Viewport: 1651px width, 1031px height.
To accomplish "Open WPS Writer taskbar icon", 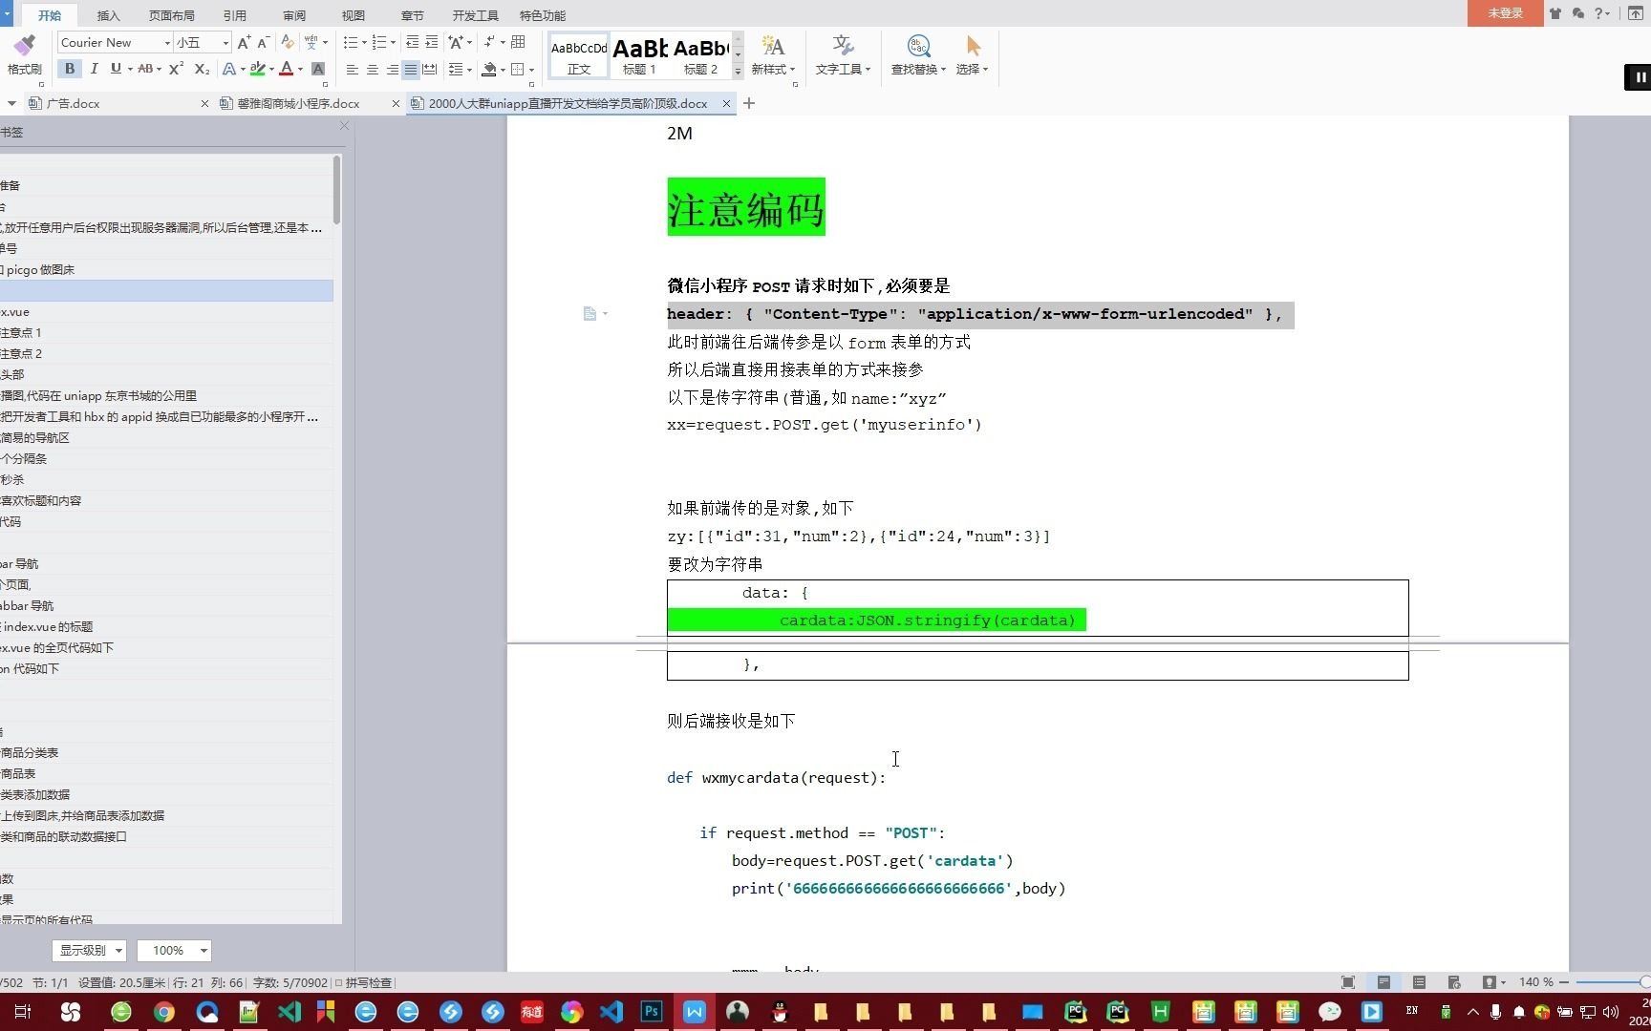I will click(x=695, y=1012).
